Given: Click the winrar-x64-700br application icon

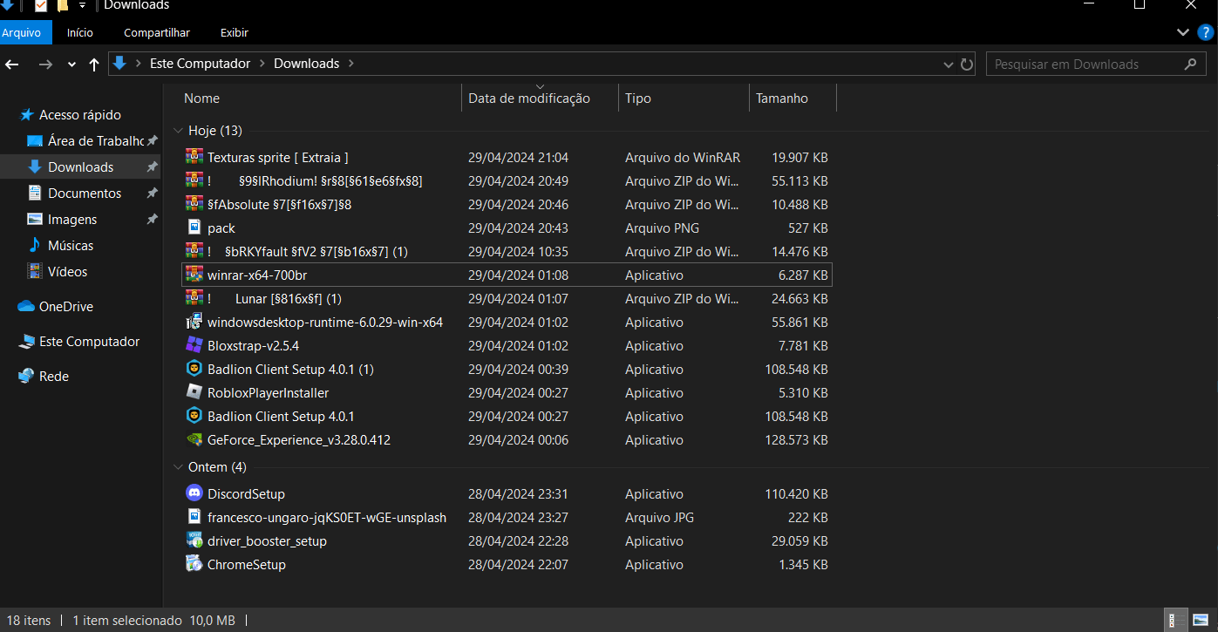Looking at the screenshot, I should click(194, 275).
